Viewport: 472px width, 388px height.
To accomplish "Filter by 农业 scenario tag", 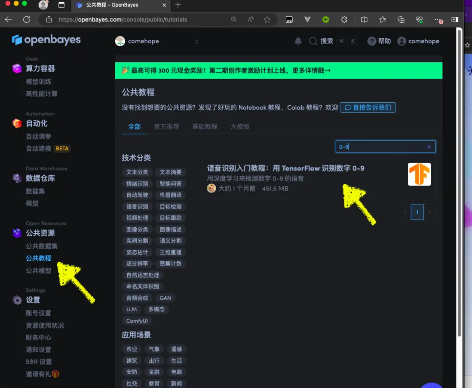I will coord(132,349).
